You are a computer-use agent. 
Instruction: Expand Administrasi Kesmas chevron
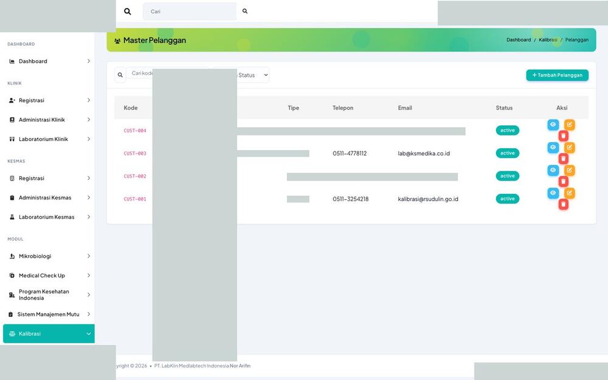point(89,198)
